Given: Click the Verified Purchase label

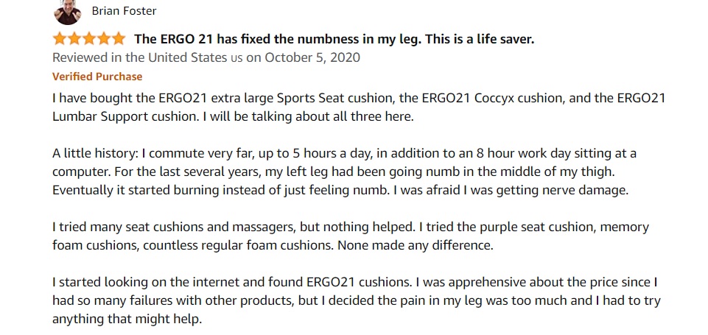Looking at the screenshot, I should [97, 77].
